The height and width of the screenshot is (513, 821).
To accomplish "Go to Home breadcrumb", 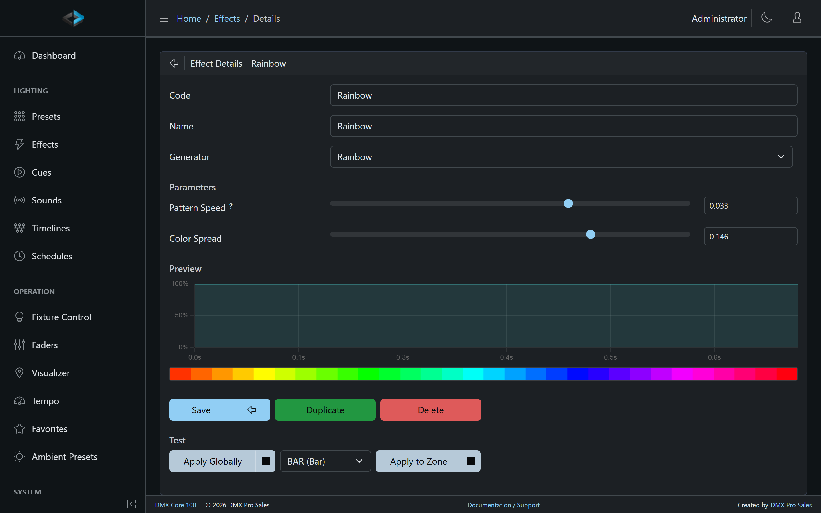I will pyautogui.click(x=189, y=18).
